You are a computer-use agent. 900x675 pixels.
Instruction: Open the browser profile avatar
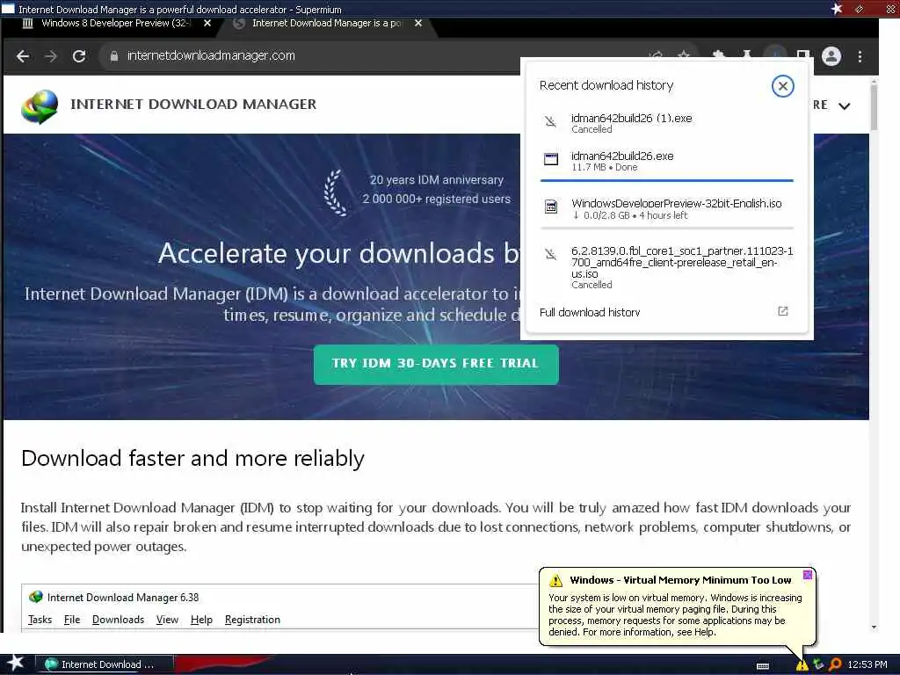coord(831,56)
